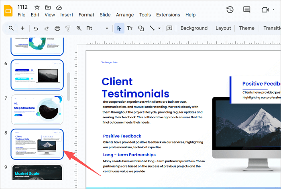
Task: Open the Slide menu
Action: tap(105, 15)
